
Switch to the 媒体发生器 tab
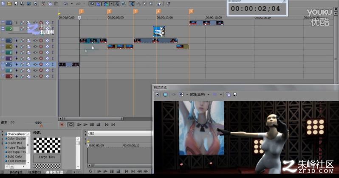click(x=54, y=172)
